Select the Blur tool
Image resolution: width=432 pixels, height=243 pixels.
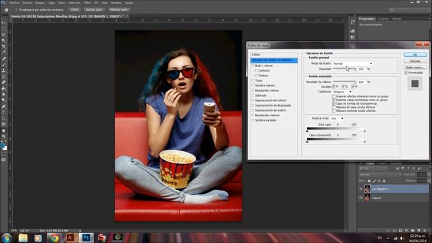tap(3, 94)
